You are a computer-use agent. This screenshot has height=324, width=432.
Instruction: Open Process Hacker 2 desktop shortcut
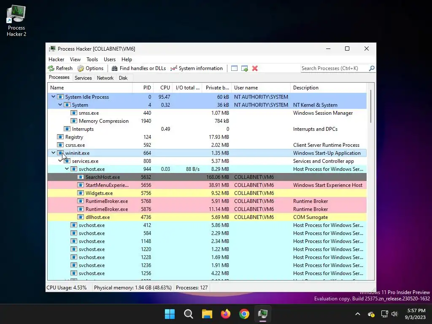(x=16, y=21)
